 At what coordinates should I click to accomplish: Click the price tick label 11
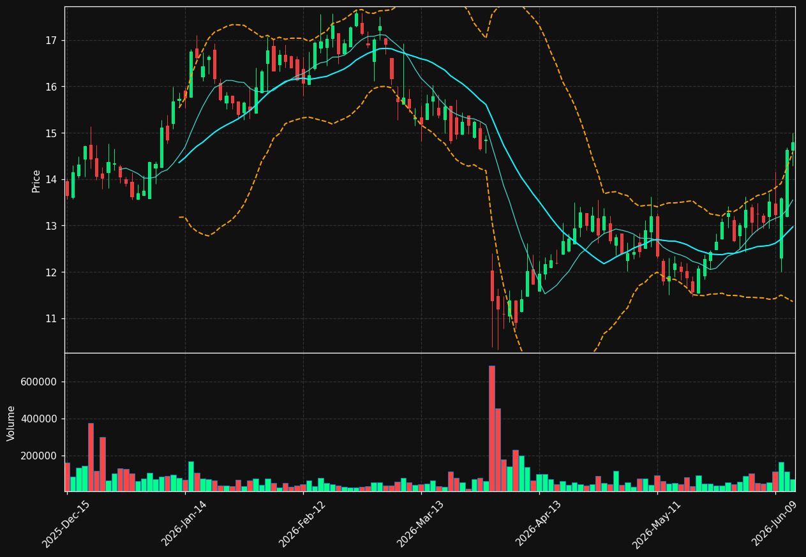click(x=51, y=319)
